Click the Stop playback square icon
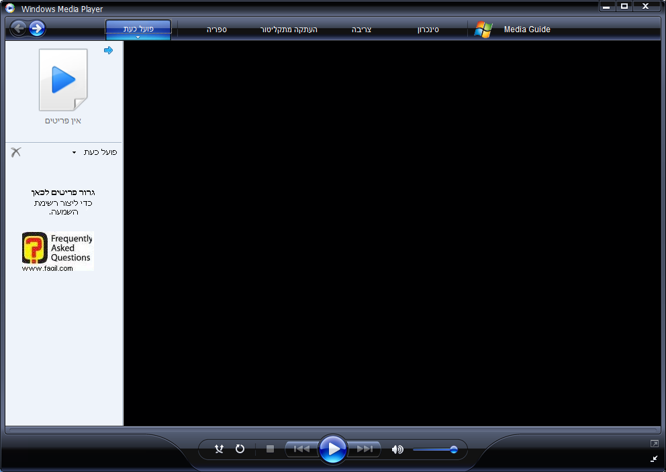 click(270, 449)
